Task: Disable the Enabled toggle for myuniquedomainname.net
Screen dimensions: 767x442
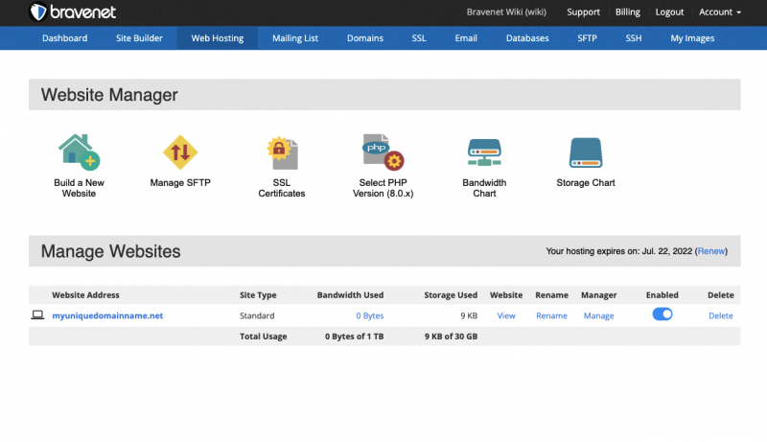Action: [662, 314]
